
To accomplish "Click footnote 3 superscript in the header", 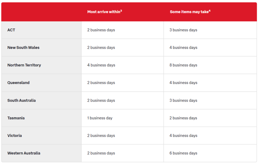I will (x=121, y=11).
